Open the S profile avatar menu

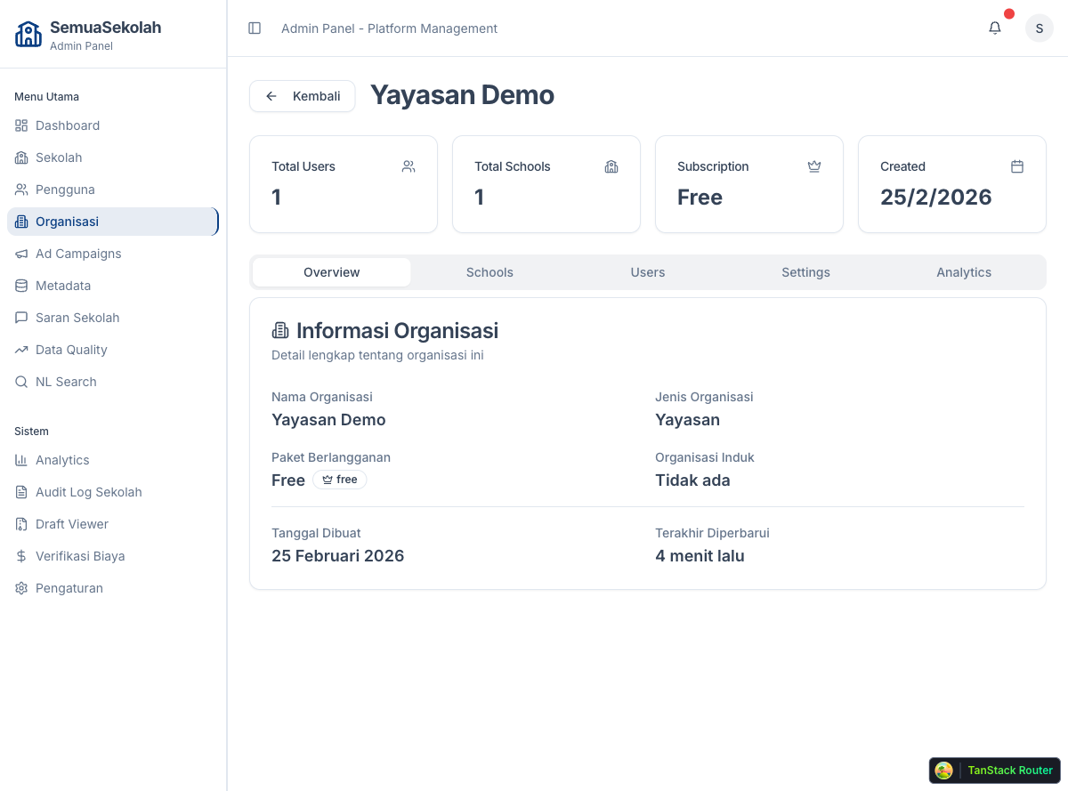coord(1039,28)
